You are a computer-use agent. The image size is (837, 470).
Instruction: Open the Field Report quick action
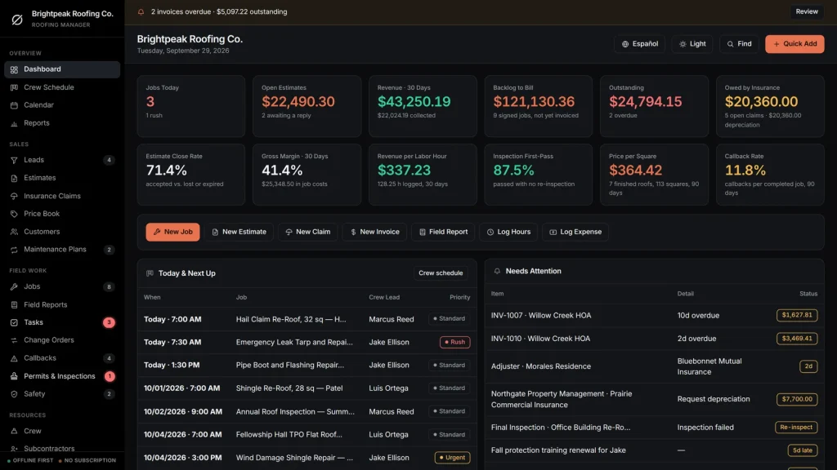(x=442, y=232)
